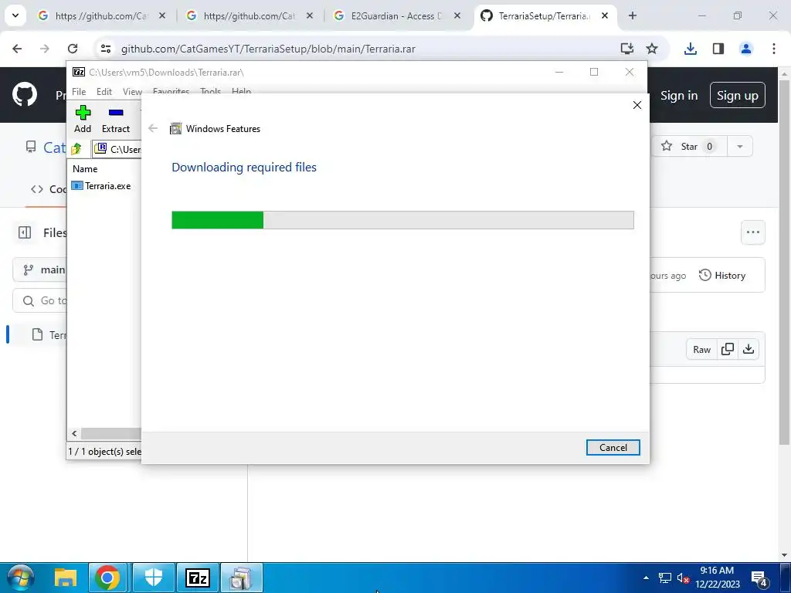Select the Code tab in the repository
Screen dimensions: 791x593
coord(48,189)
